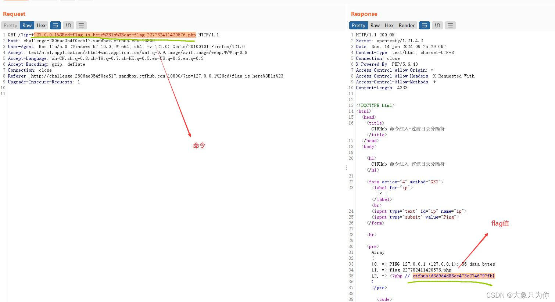Click the Server openresty header line
This screenshot has height=302, width=555.
pyautogui.click(x=389, y=41)
